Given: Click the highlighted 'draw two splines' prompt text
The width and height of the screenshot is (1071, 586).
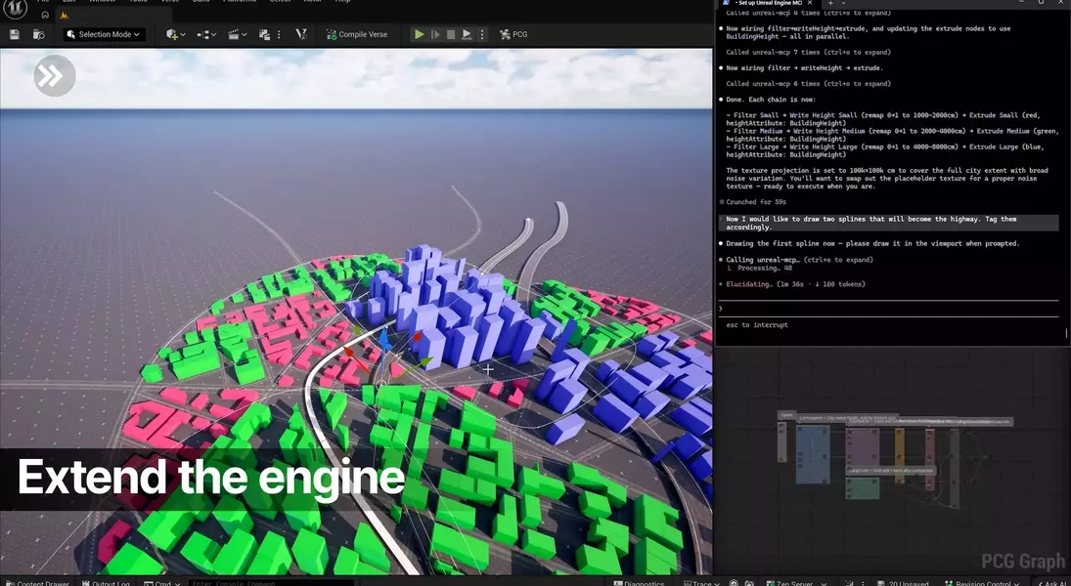Looking at the screenshot, I should [x=889, y=223].
